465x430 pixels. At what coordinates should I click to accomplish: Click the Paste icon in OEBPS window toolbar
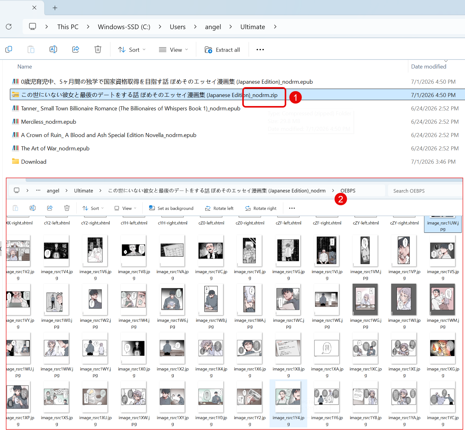(15, 208)
